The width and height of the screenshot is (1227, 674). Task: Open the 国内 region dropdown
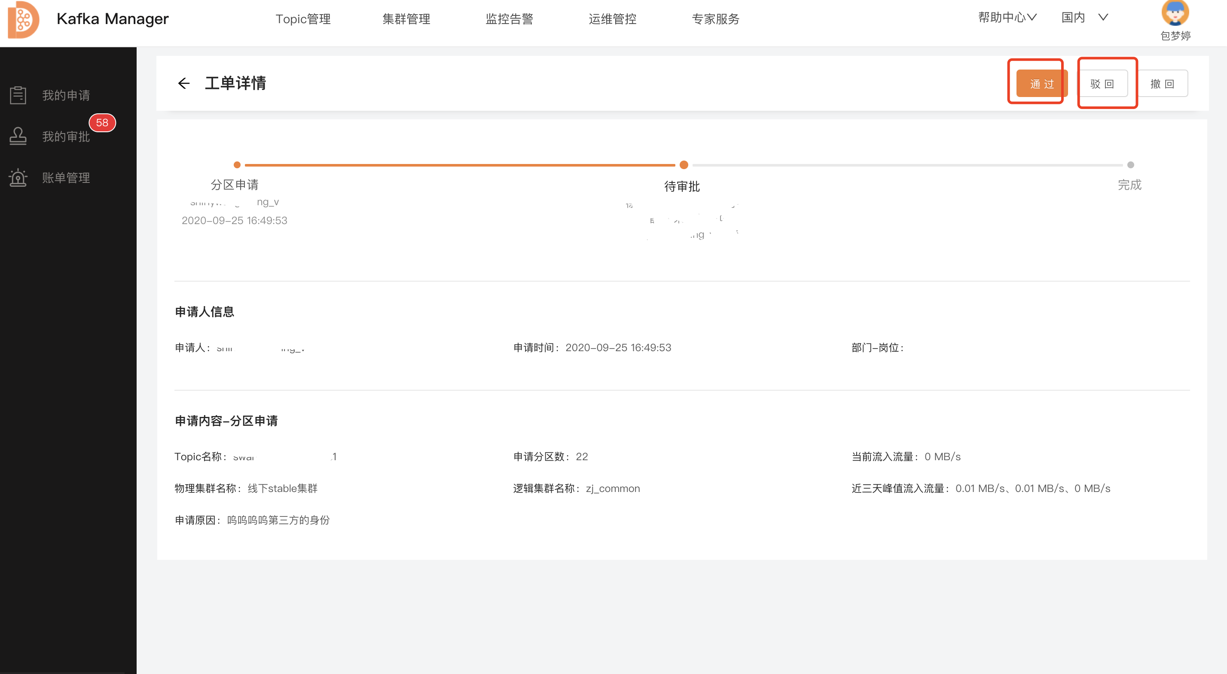(1073, 18)
